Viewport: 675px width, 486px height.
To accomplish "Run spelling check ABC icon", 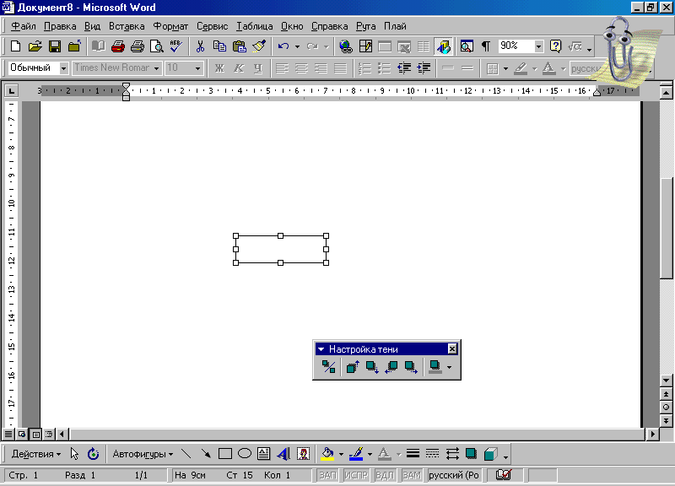I will [x=176, y=46].
